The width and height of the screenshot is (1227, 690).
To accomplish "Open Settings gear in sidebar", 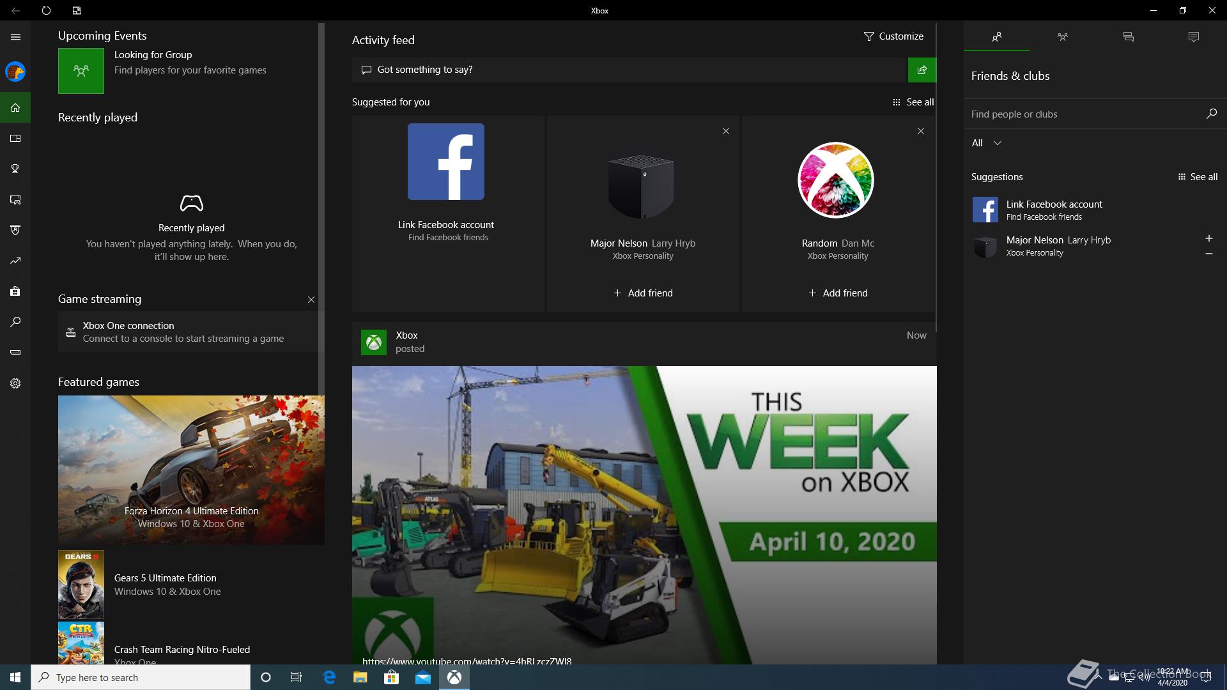I will [15, 383].
